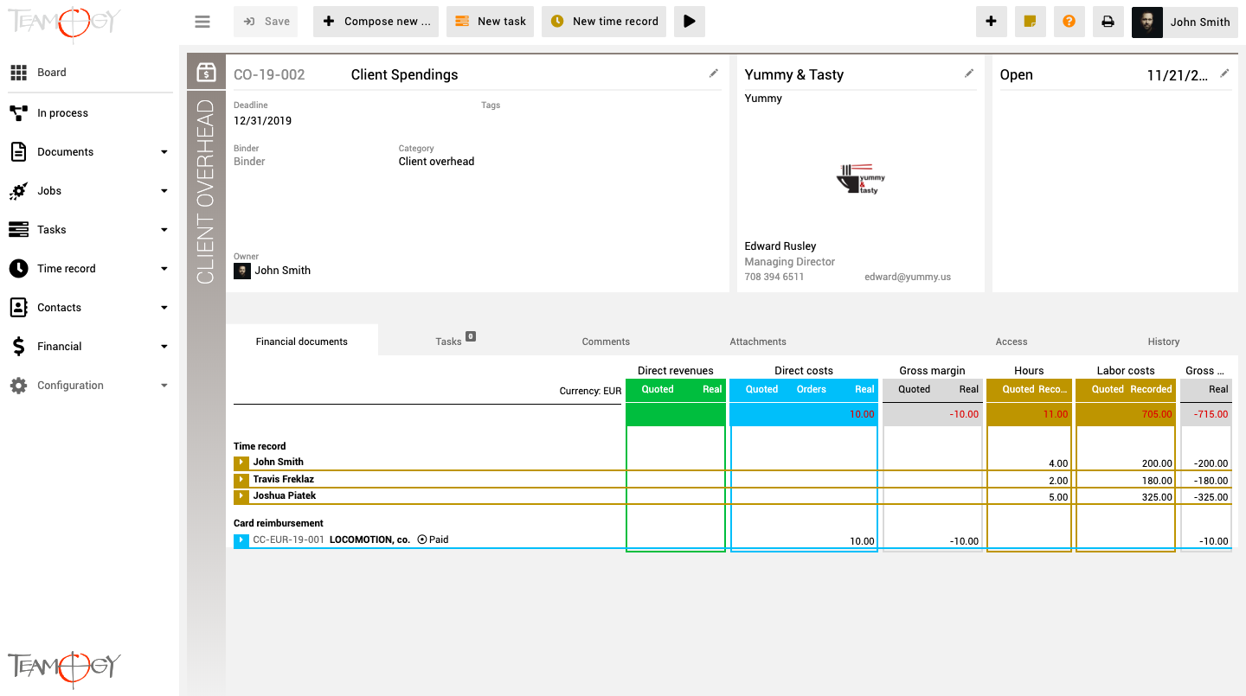
Task: Toggle the hamburger menu icon
Action: click(x=202, y=22)
